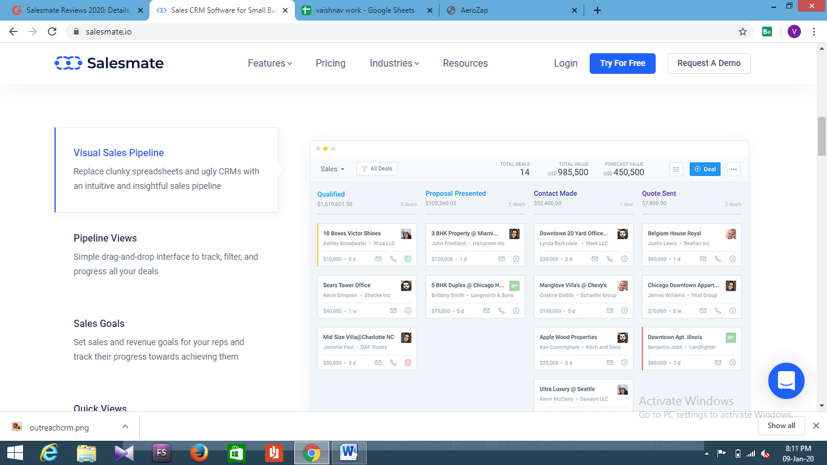This screenshot has height=465, width=827.
Task: Open the Intercom chat bubble
Action: 786,381
